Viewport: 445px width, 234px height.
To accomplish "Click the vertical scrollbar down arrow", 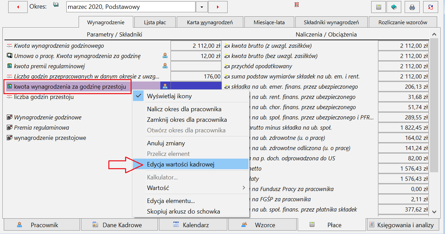I will [x=434, y=212].
